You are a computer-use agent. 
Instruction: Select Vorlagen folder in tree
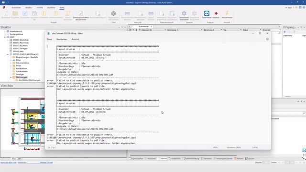pos(20,49)
